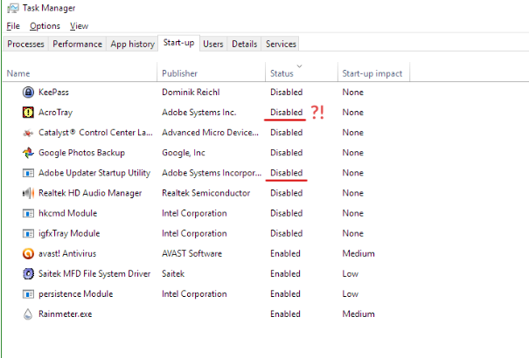This screenshot has width=529, height=358.
Task: Click the Disabled status of Adobe Updater
Action: (286, 173)
